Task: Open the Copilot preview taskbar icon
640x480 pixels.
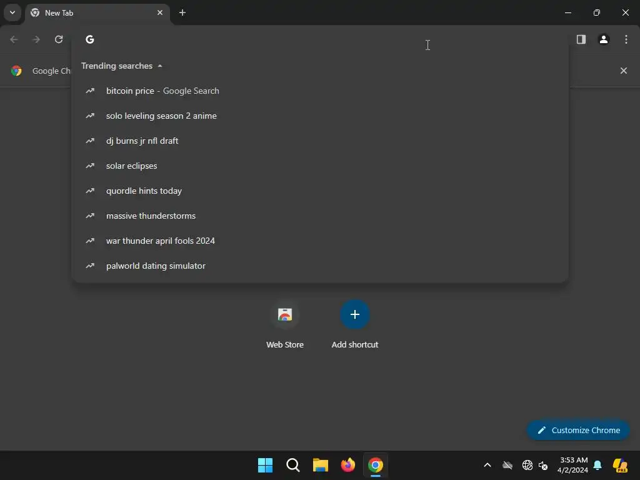Action: click(x=620, y=465)
